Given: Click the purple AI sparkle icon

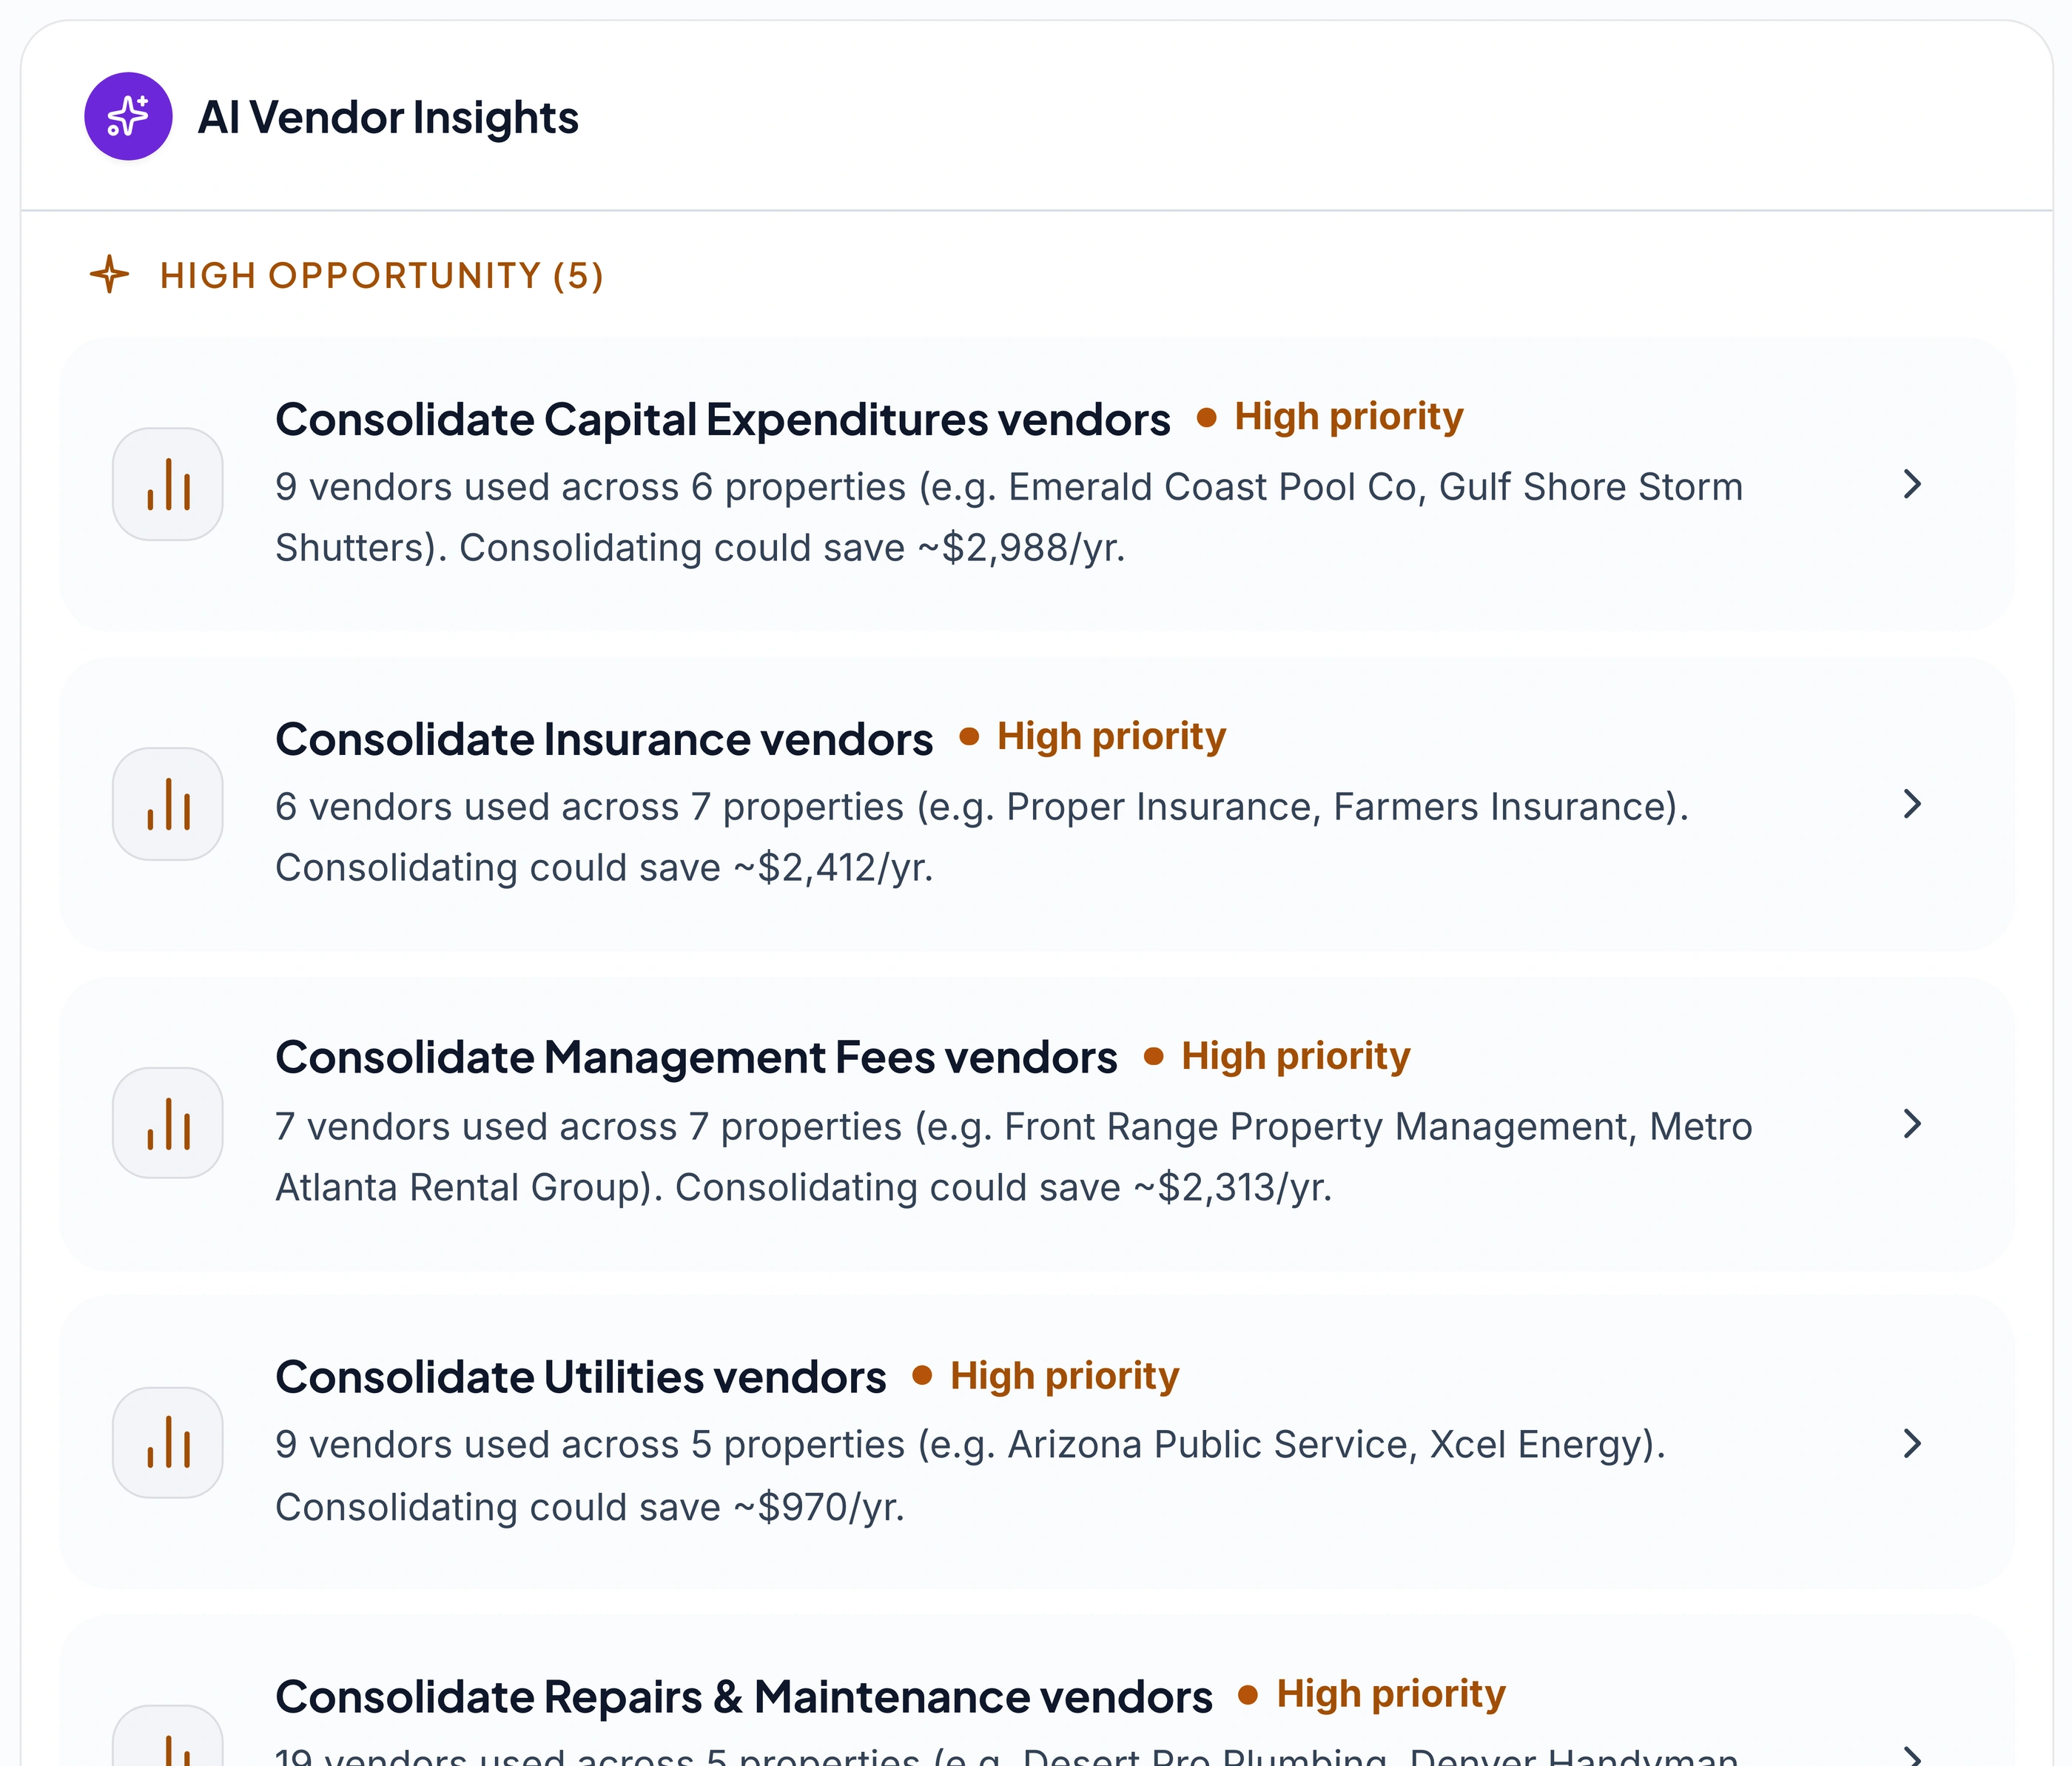Looking at the screenshot, I should pyautogui.click(x=128, y=116).
